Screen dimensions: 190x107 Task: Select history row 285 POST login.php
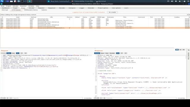(95, 19)
